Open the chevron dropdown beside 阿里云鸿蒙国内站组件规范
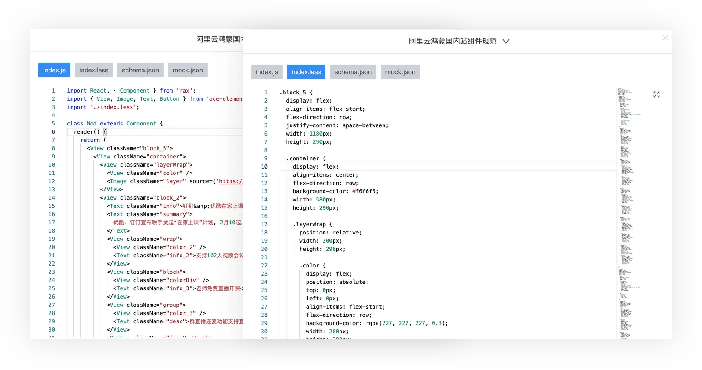The height and width of the screenshot is (370, 702). (x=506, y=41)
